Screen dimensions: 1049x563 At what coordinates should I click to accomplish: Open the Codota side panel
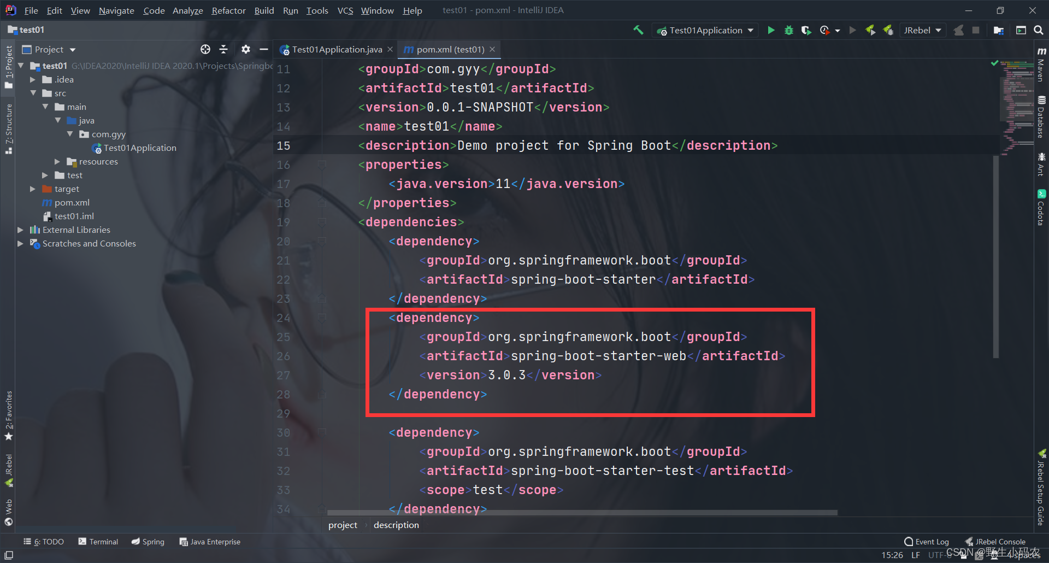pyautogui.click(x=1041, y=207)
